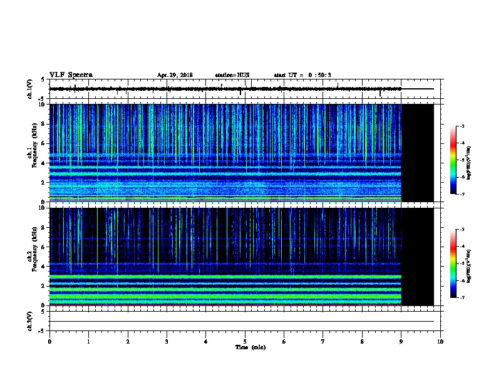
Task: Click the "-3" label on ch.1 color scale
Action: (x=462, y=126)
